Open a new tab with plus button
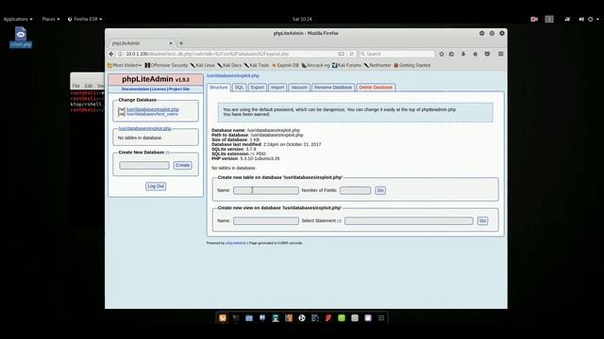The width and height of the screenshot is (604, 339). (181, 43)
